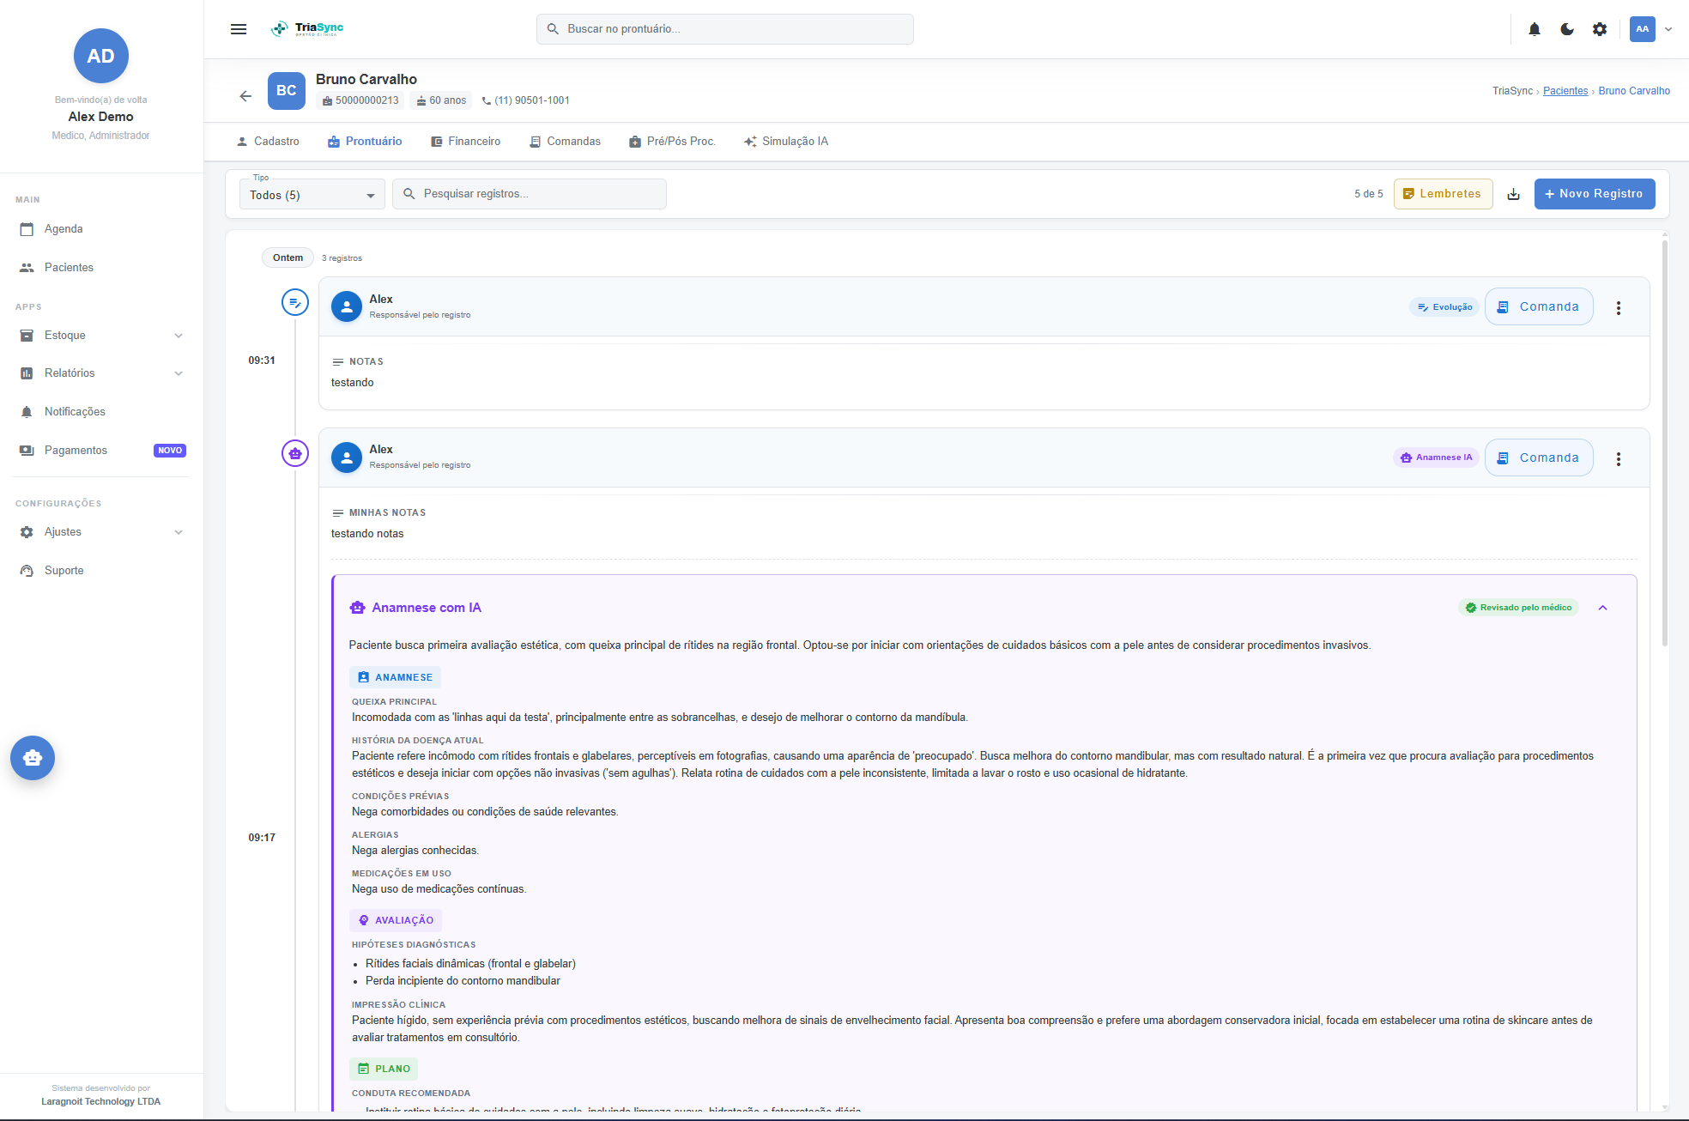Toggle dark mode moon icon
Viewport: 1689px width, 1121px height.
point(1567,29)
